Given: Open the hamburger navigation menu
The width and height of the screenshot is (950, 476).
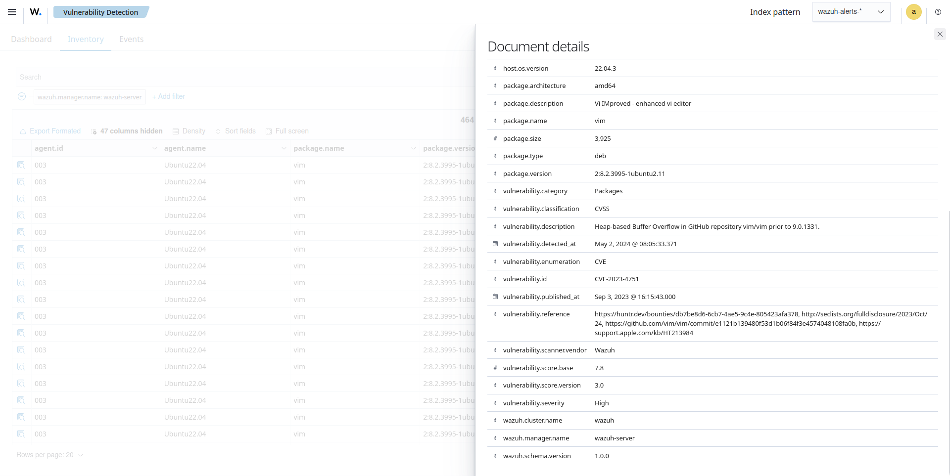Looking at the screenshot, I should (x=12, y=12).
